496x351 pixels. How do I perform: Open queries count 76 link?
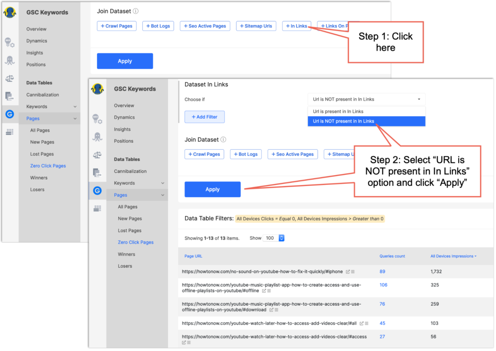click(383, 304)
